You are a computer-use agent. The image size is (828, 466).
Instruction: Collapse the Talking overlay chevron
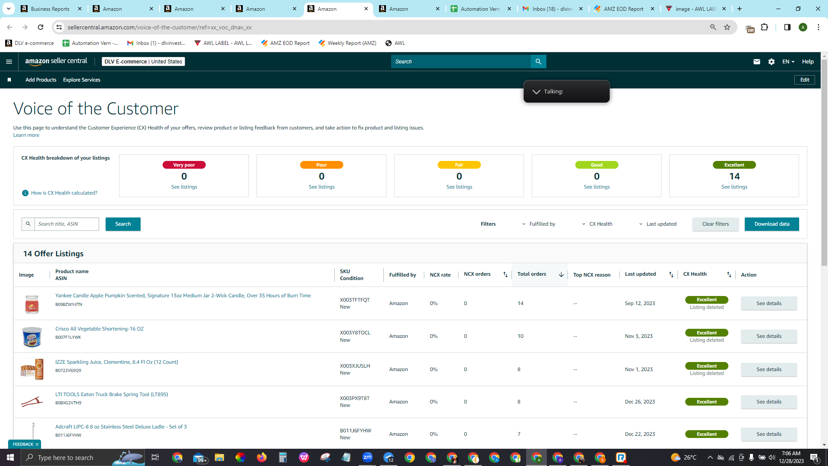coord(536,91)
